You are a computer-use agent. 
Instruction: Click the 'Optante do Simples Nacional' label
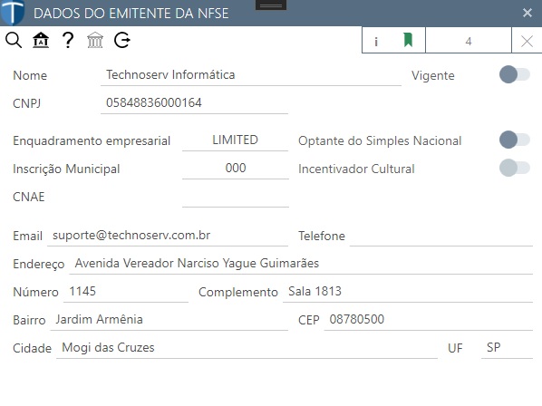pos(380,140)
